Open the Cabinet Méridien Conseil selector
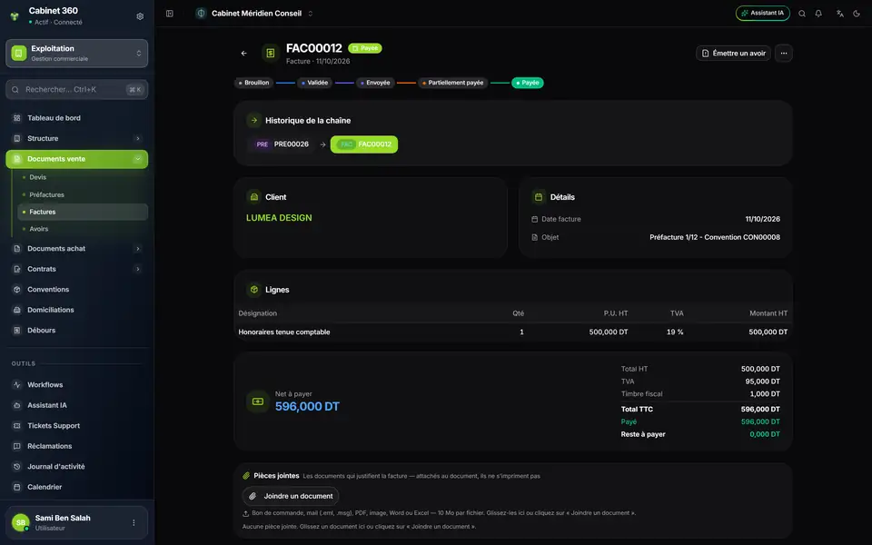The image size is (872, 545). (x=256, y=14)
